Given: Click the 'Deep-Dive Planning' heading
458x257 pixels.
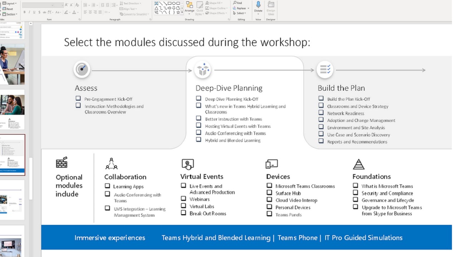Looking at the screenshot, I should (229, 88).
